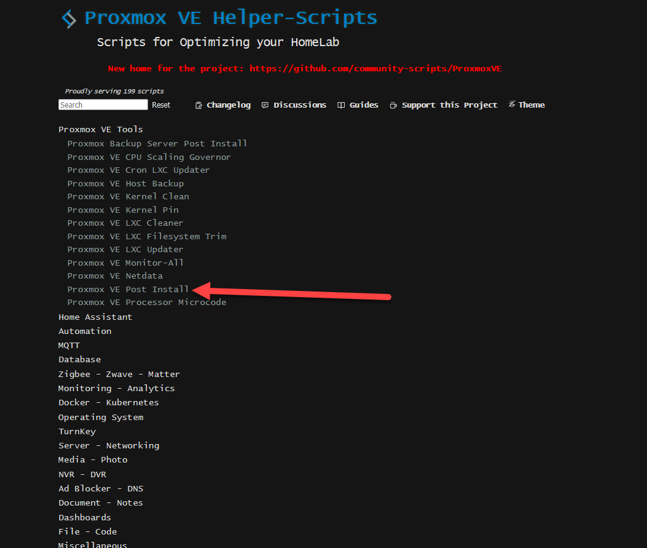Open the Proxmox VE Post Install script
Screen dimensions: 647x548
(x=128, y=289)
